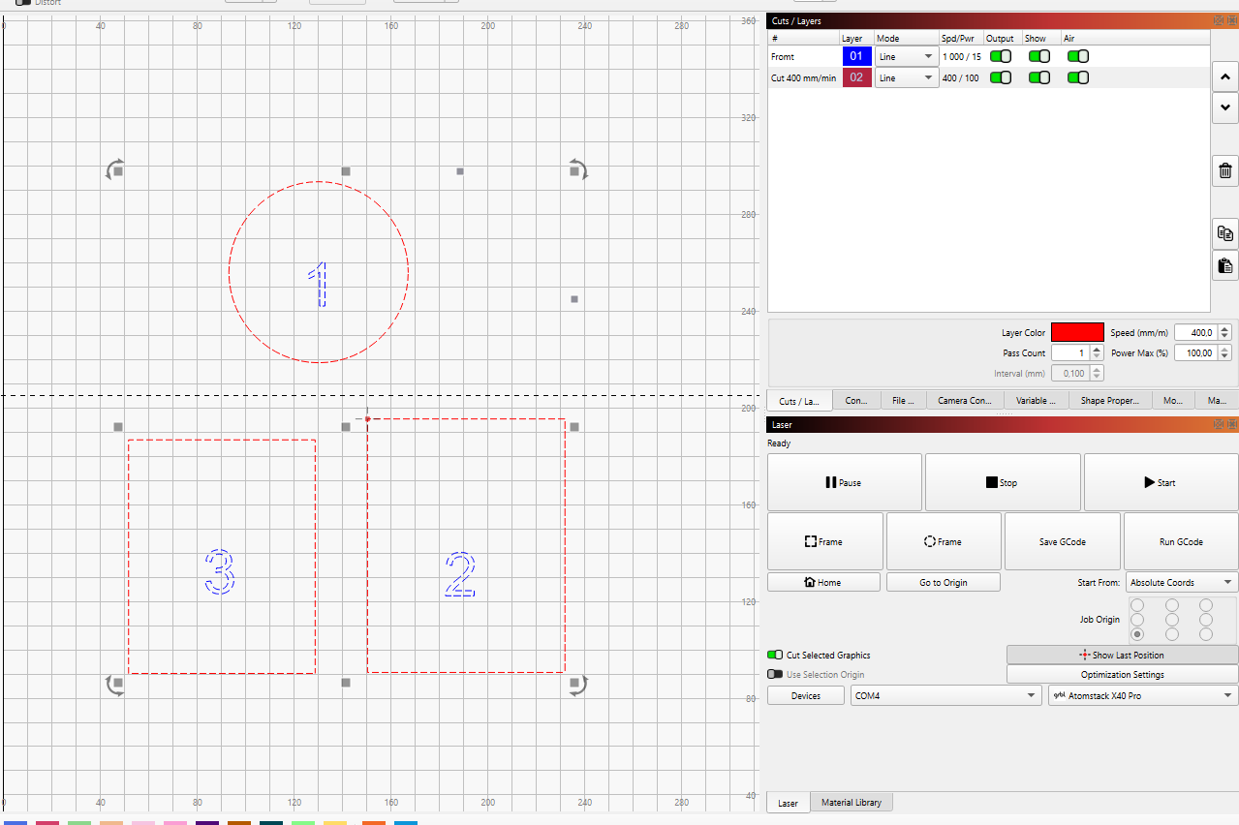Open the Atomstack X40 Pro device dropdown
1239x825 pixels.
point(1143,695)
